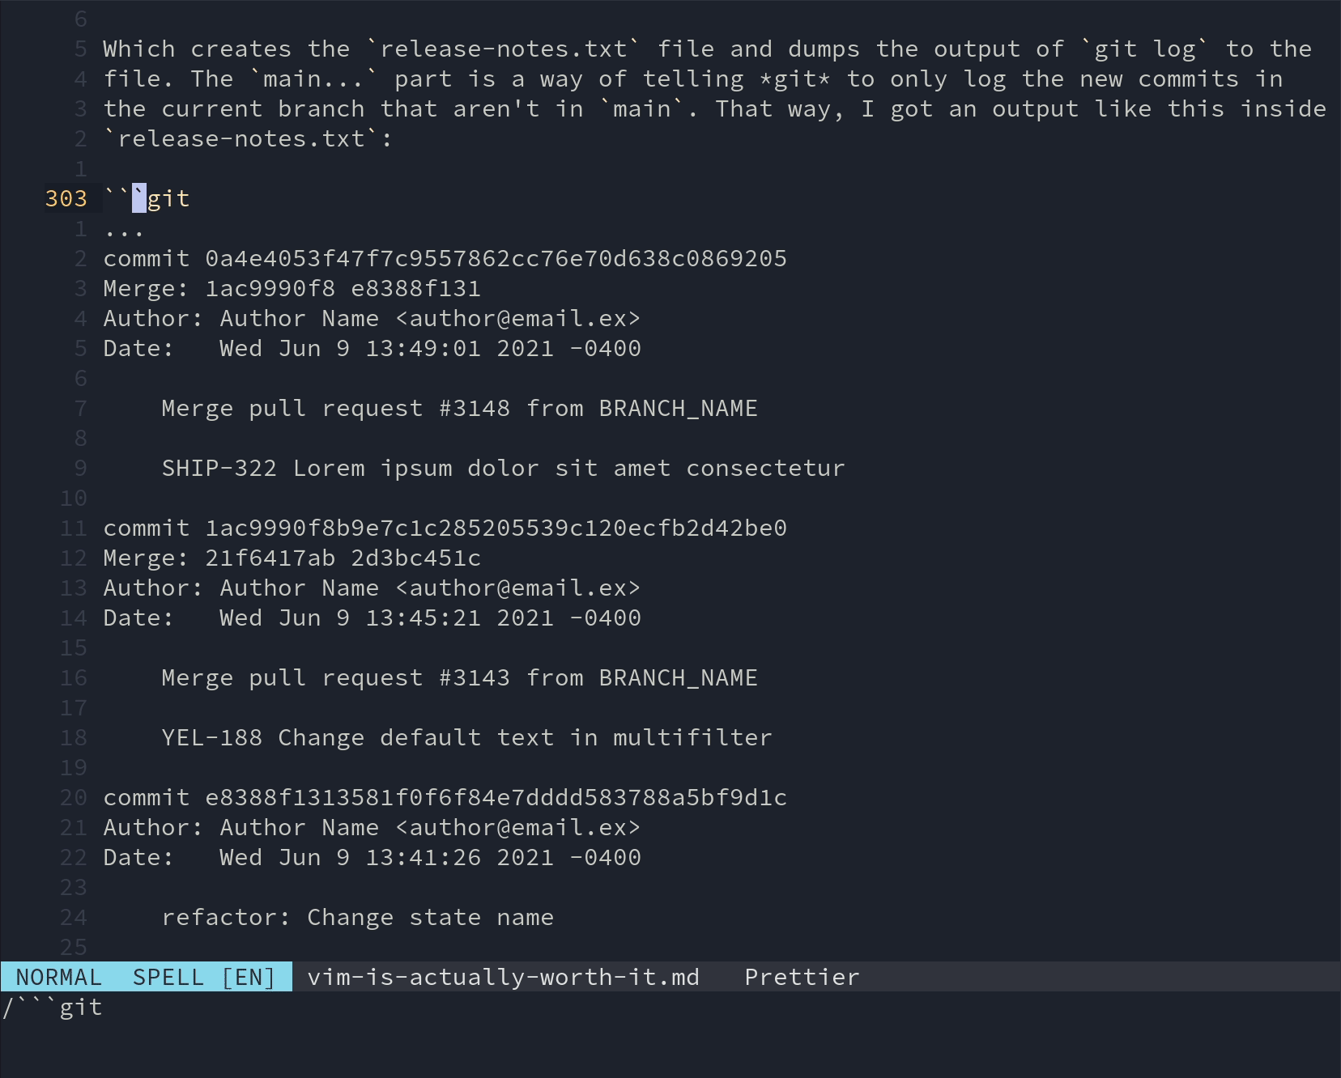Click the pull request number #3148
1341x1078 pixels.
(475, 409)
